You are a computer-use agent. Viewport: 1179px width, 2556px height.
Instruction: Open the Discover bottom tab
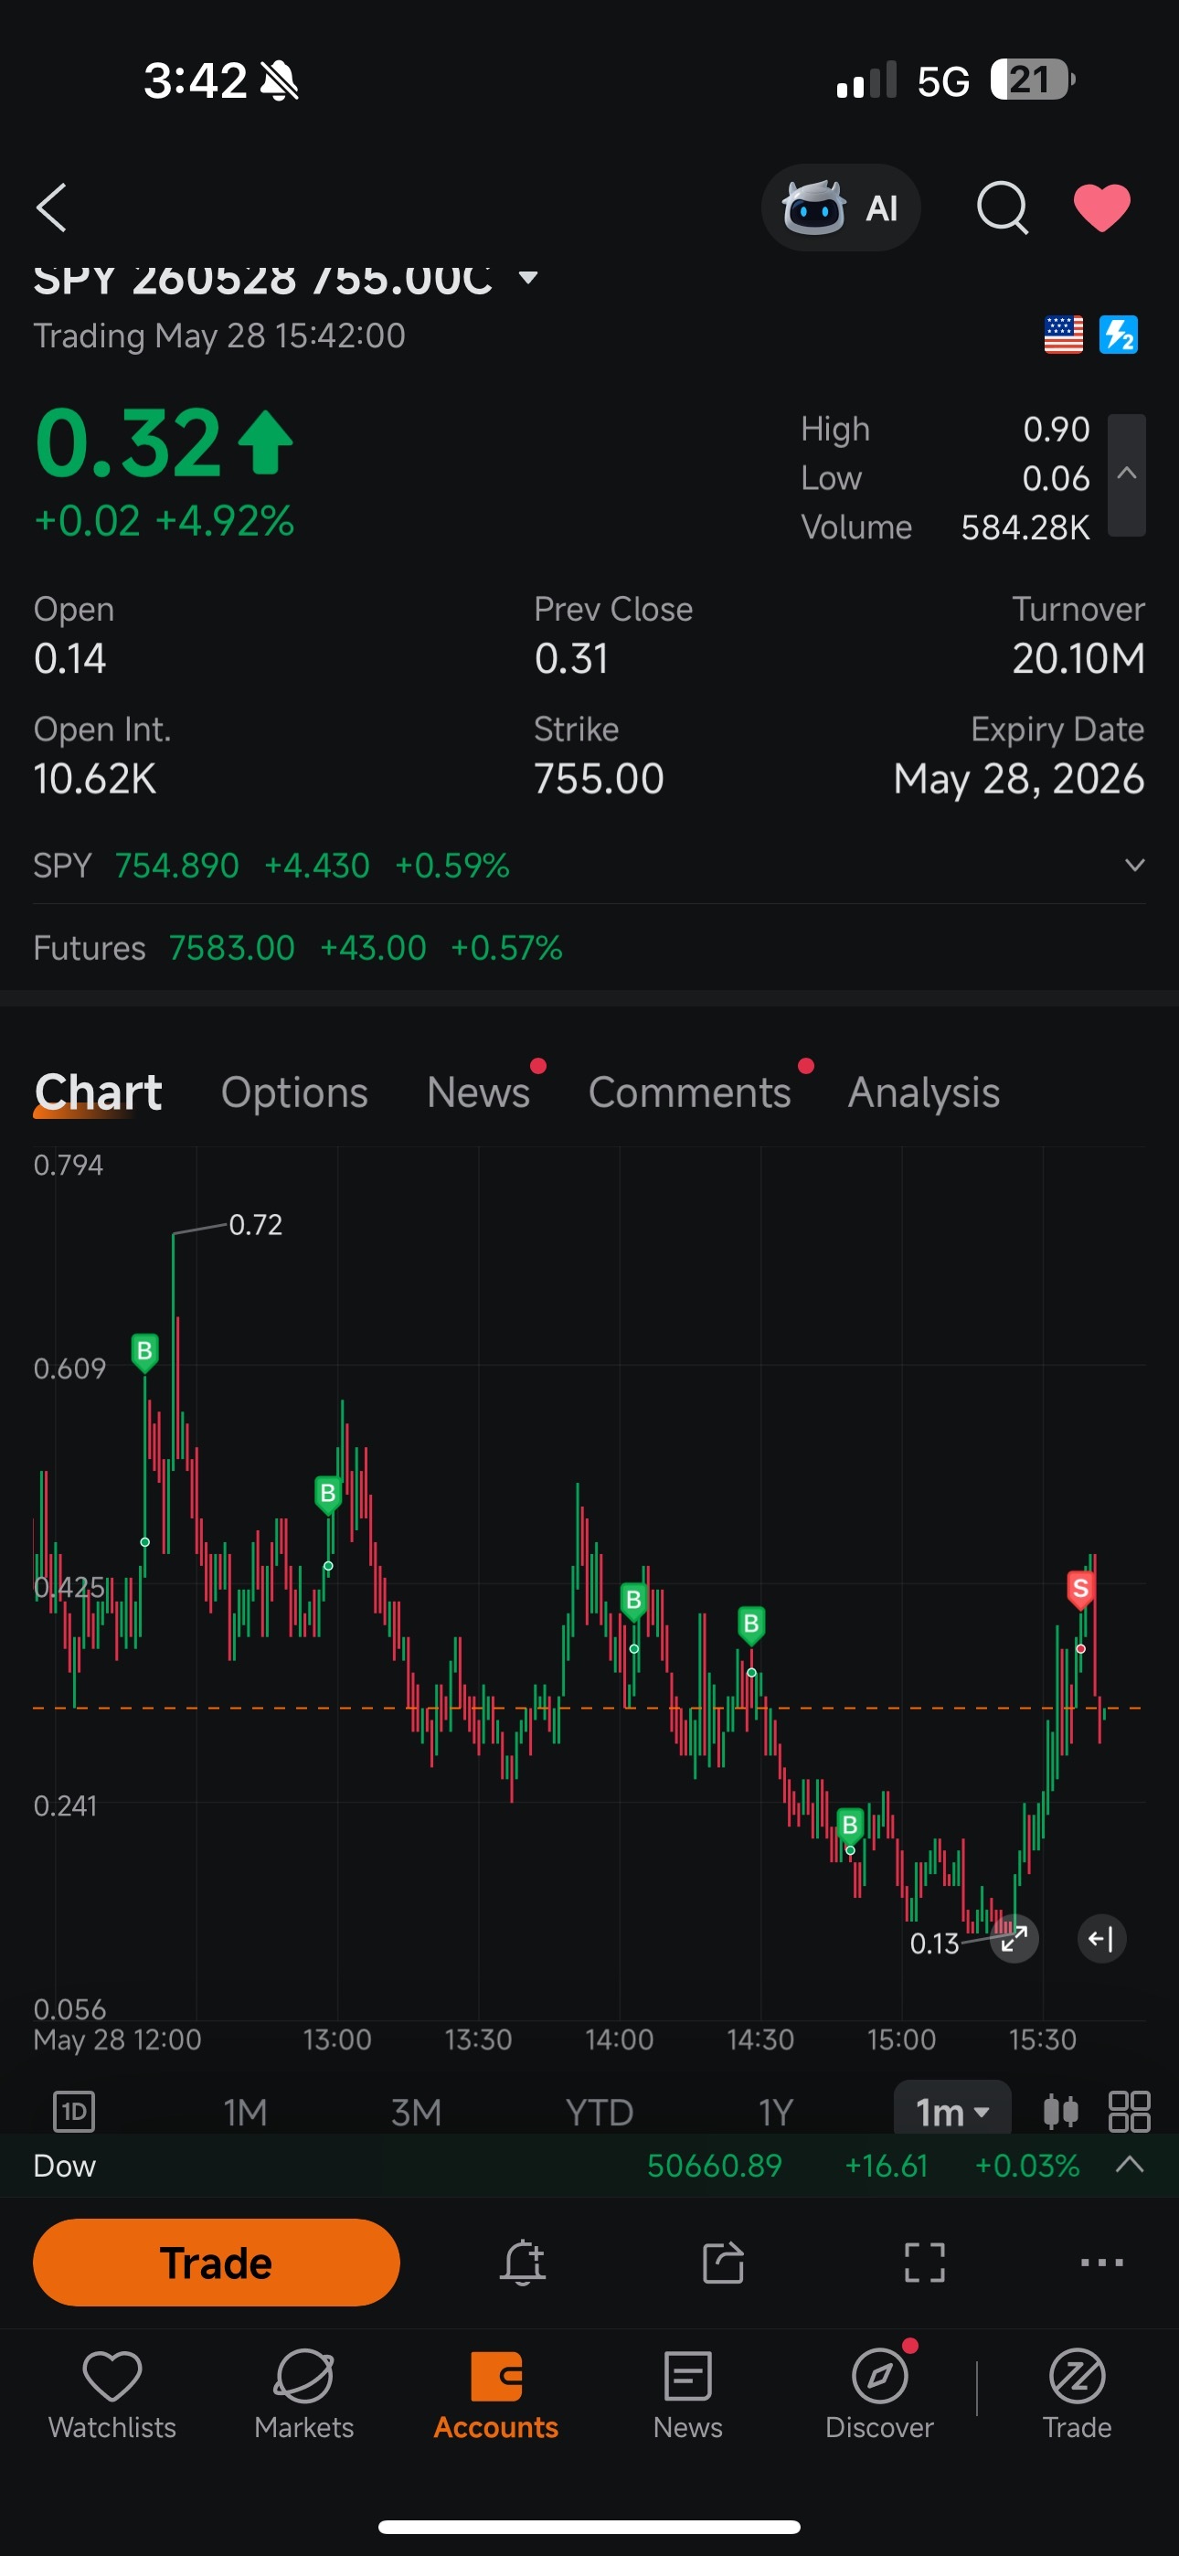pos(879,2395)
